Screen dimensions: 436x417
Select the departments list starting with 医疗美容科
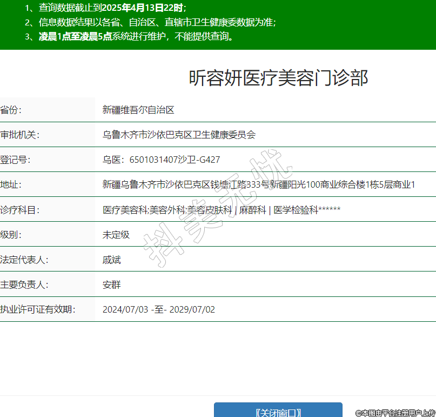222,210
